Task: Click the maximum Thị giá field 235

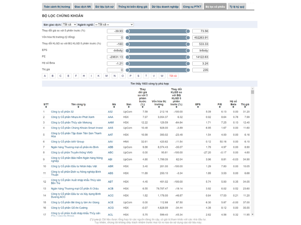Action: [x=200, y=70]
